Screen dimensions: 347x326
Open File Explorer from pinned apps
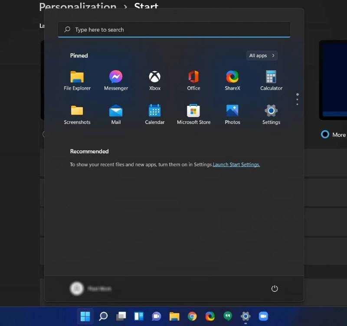(77, 77)
